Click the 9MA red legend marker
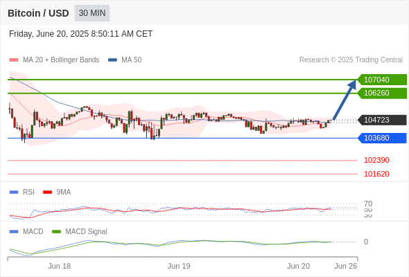409x277 pixels. tap(47, 193)
